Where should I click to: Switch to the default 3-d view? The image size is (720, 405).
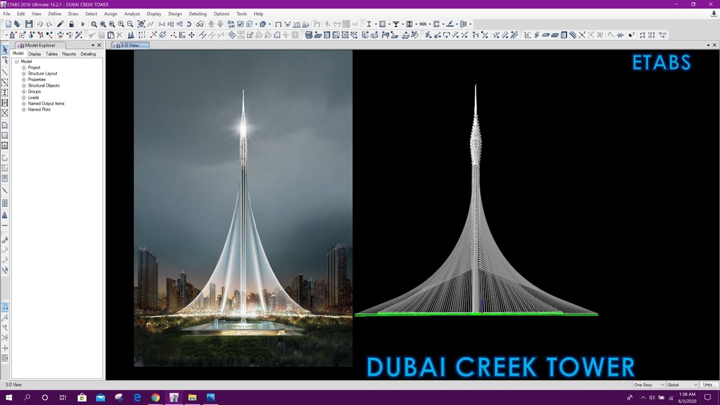click(x=161, y=24)
